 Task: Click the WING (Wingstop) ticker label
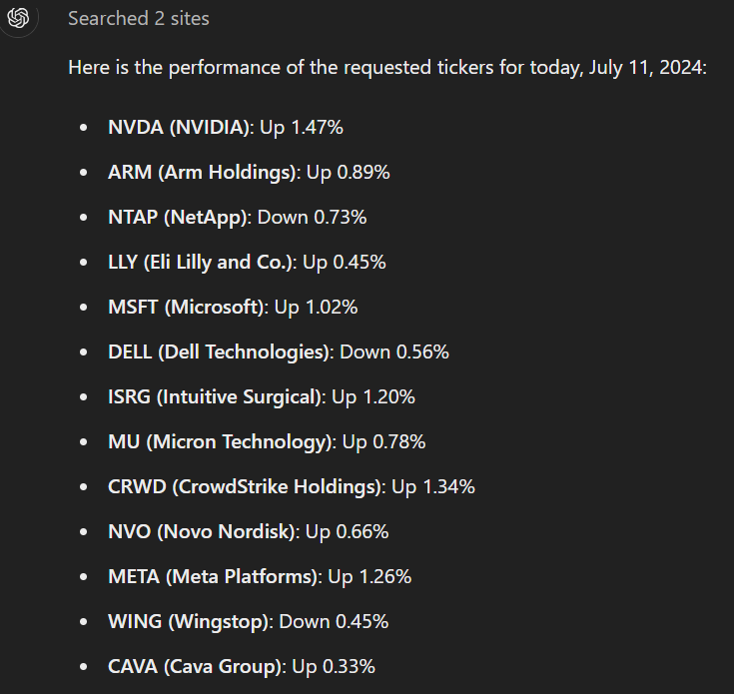click(189, 621)
